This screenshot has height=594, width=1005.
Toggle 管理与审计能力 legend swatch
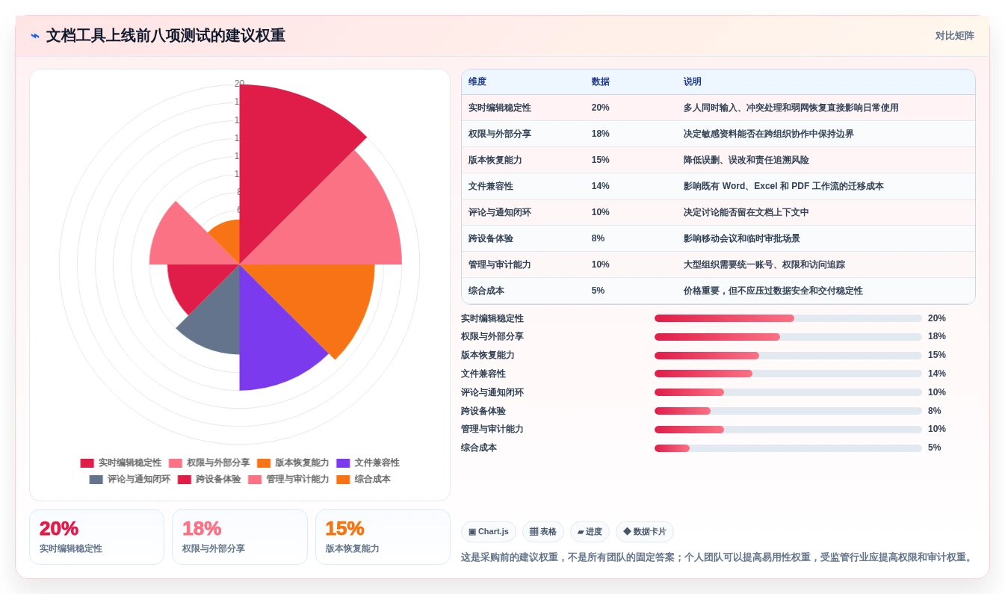pos(255,480)
